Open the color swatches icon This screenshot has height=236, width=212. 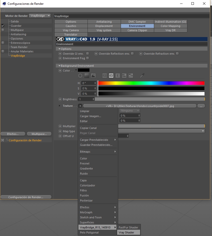pos(131,76)
